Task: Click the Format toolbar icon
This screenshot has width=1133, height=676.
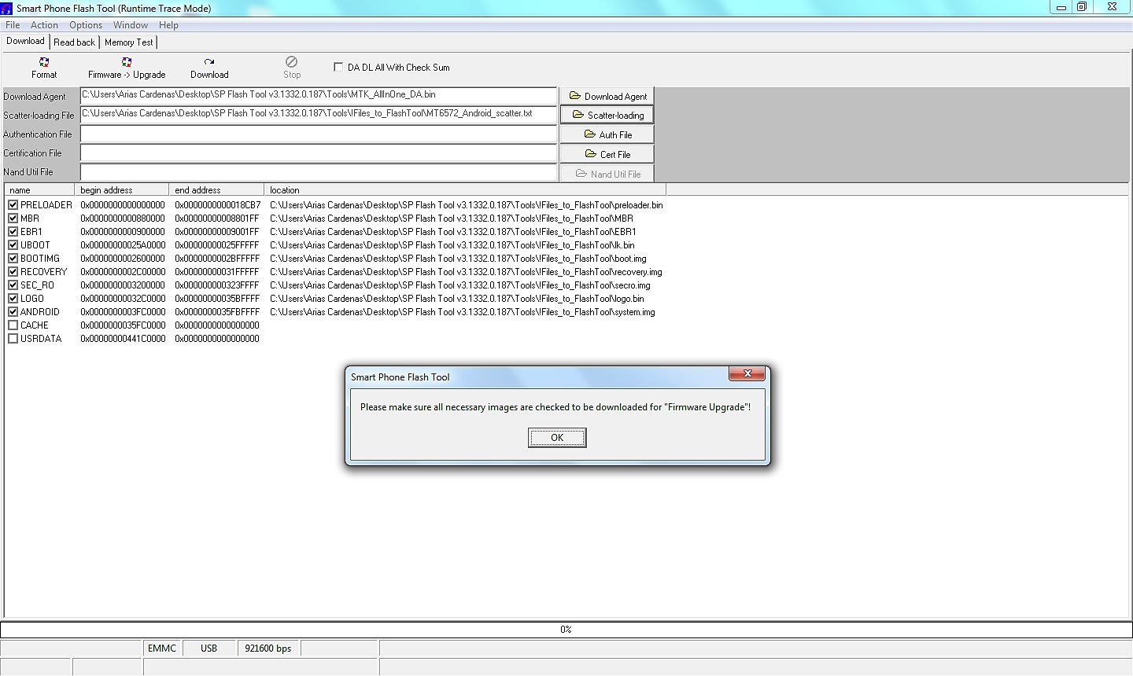Action: pyautogui.click(x=44, y=62)
